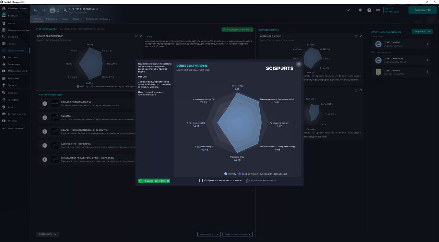Open Клуб in the sidebar
This screenshot has width=439, height=242.
15,107
